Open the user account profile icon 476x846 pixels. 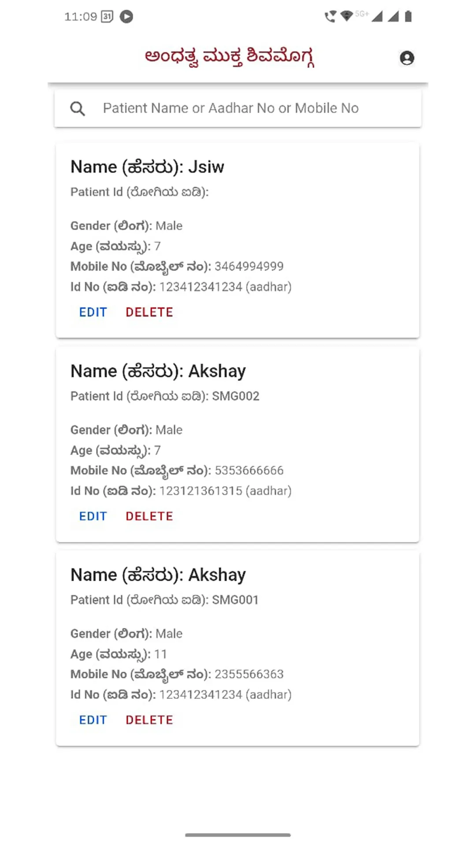[x=407, y=58]
